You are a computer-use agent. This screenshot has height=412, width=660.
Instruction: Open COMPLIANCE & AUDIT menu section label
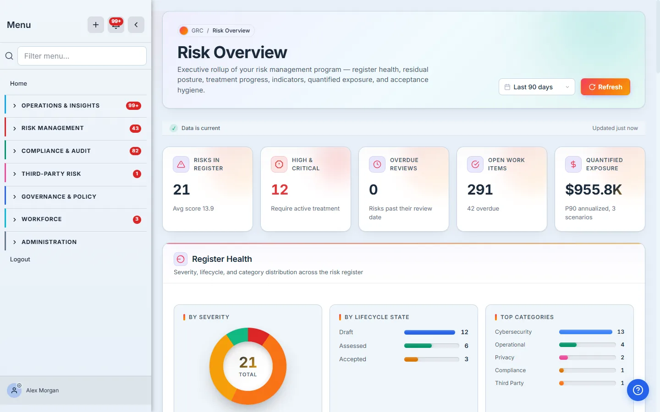point(56,151)
